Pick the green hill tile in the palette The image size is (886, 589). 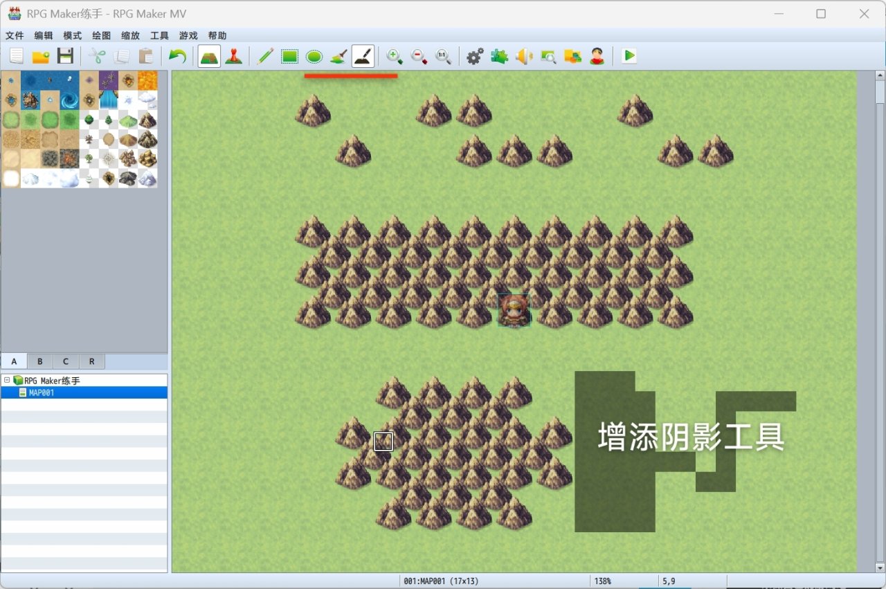tap(128, 119)
